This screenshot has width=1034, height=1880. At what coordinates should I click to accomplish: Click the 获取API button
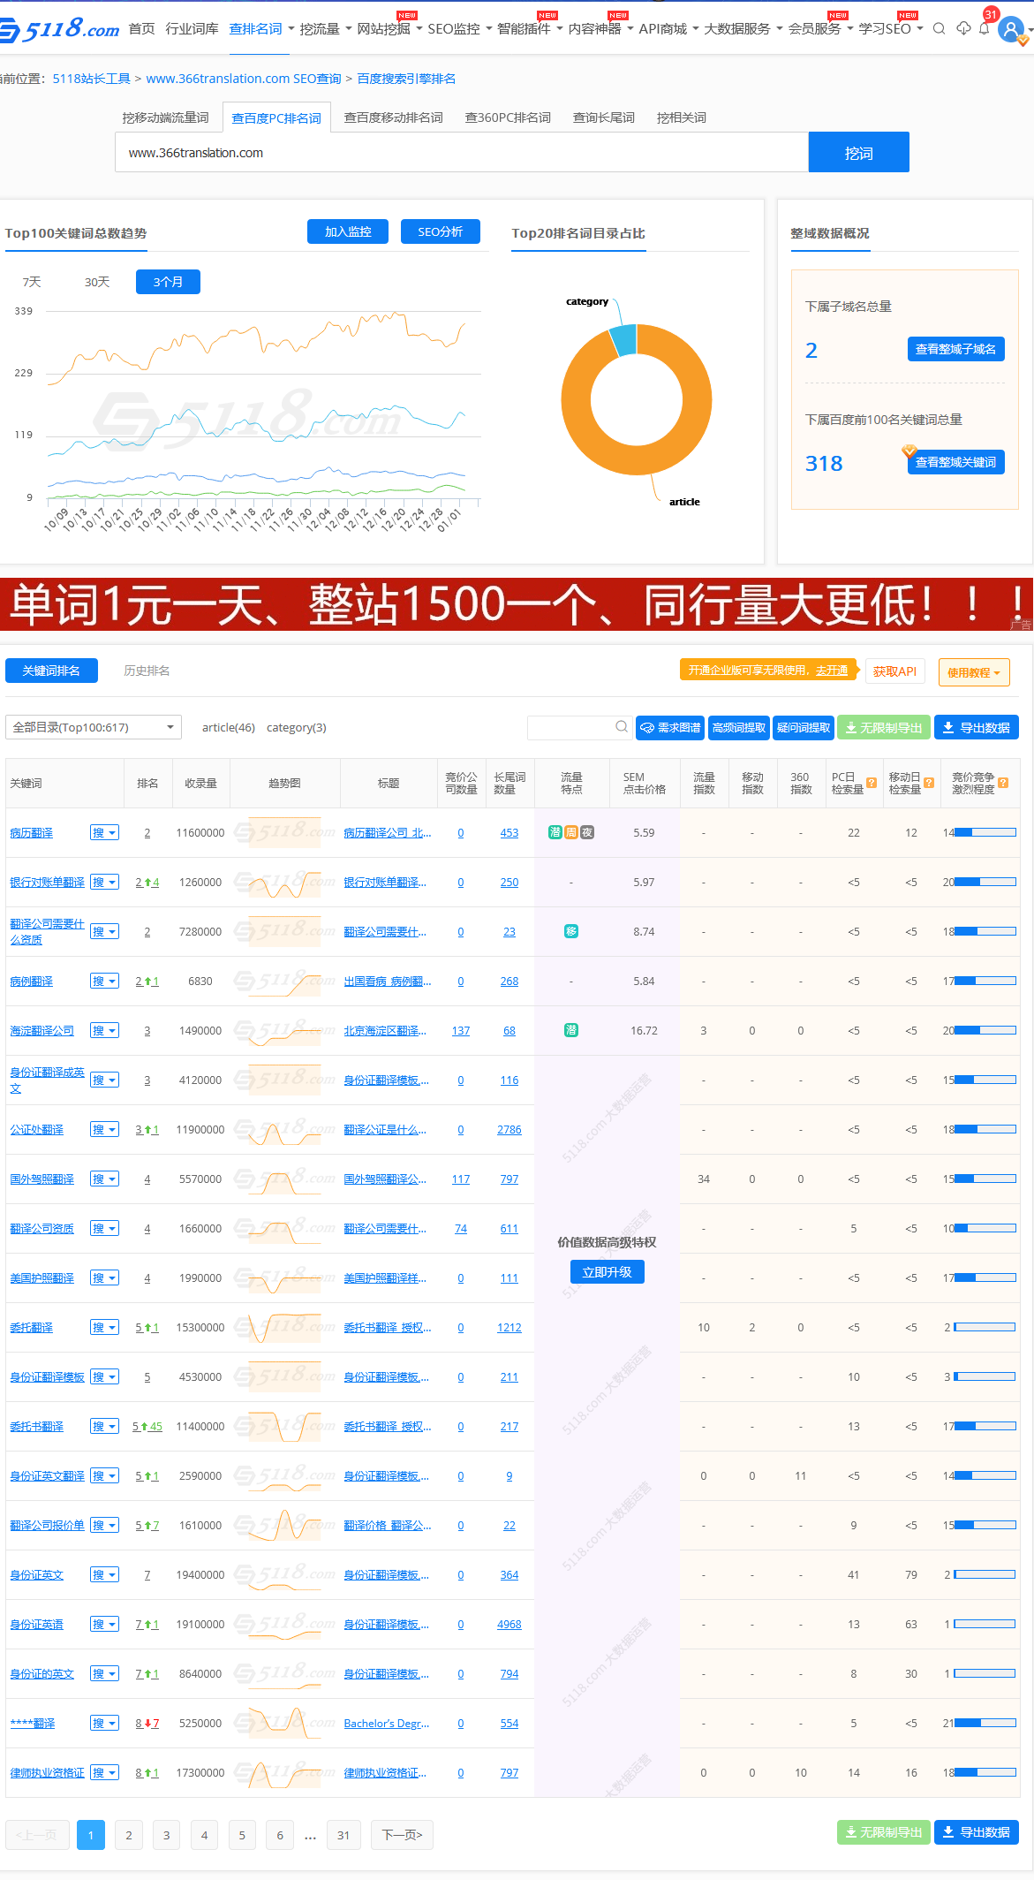[894, 671]
